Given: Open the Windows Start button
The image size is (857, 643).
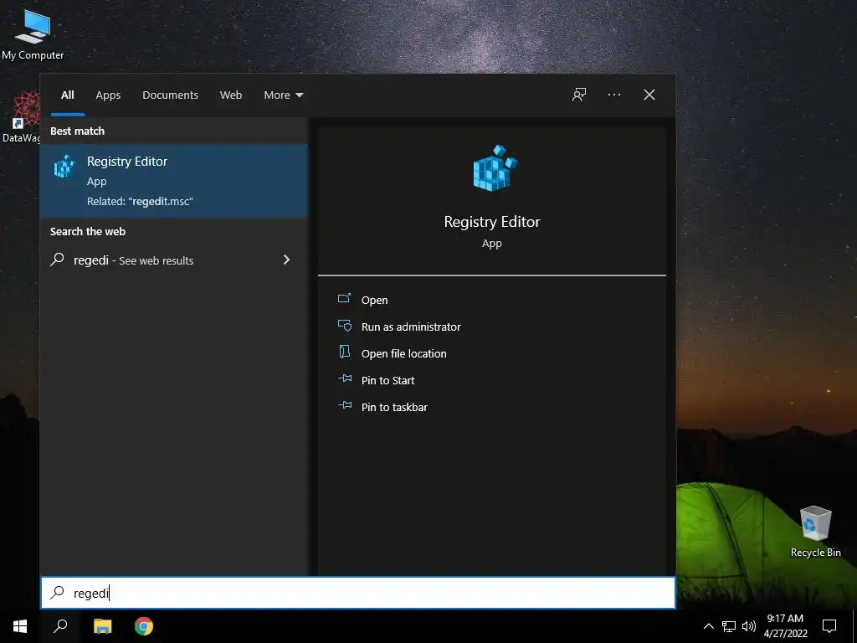Looking at the screenshot, I should (x=20, y=626).
